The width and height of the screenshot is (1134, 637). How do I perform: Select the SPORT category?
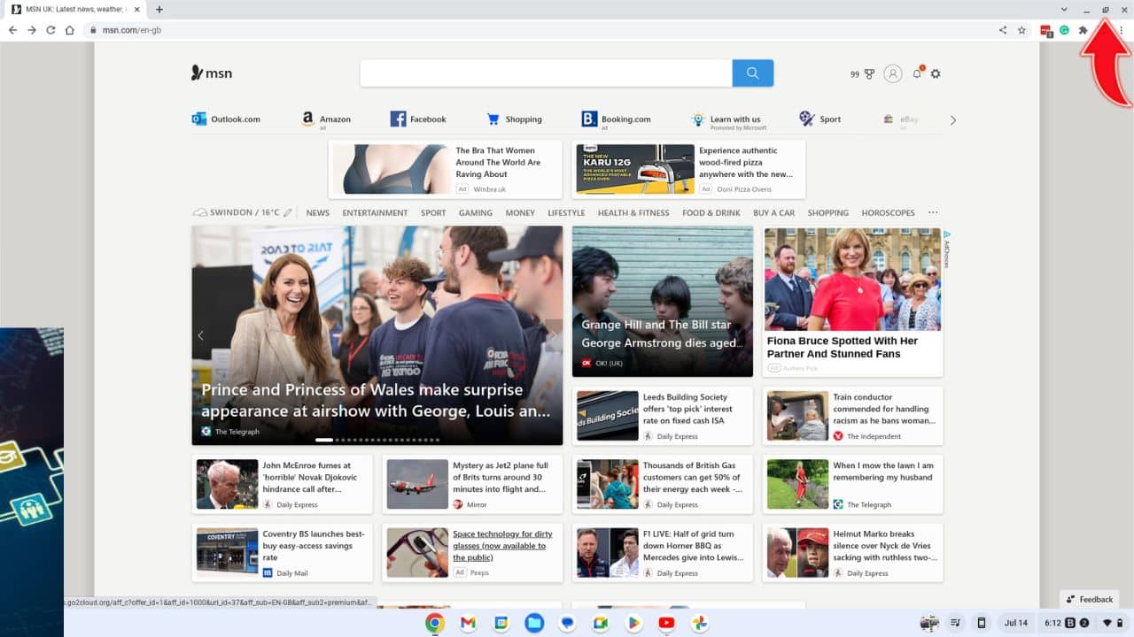coord(433,213)
